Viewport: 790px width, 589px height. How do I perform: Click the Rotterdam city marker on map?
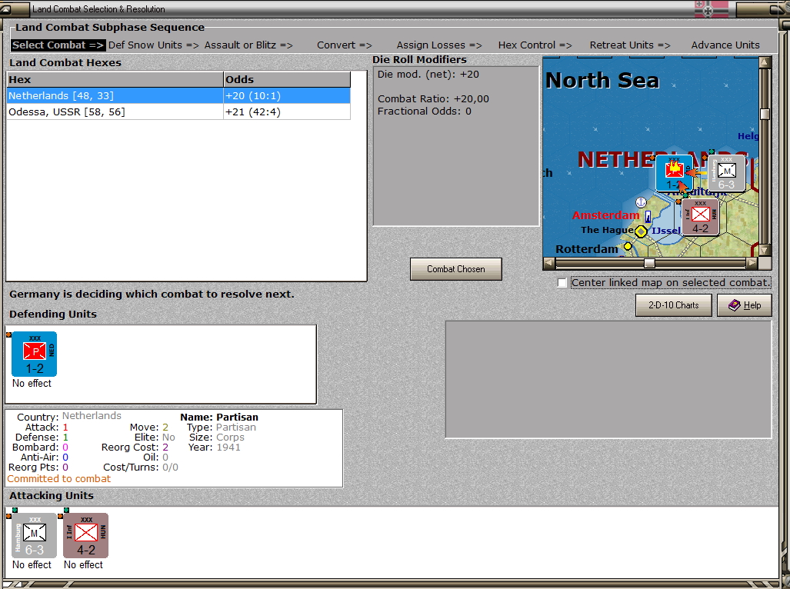[628, 246]
